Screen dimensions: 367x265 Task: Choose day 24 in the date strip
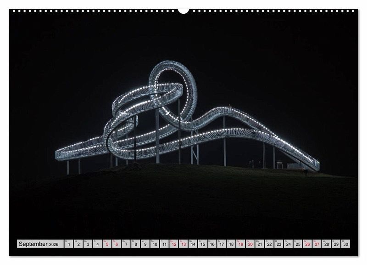288,244
